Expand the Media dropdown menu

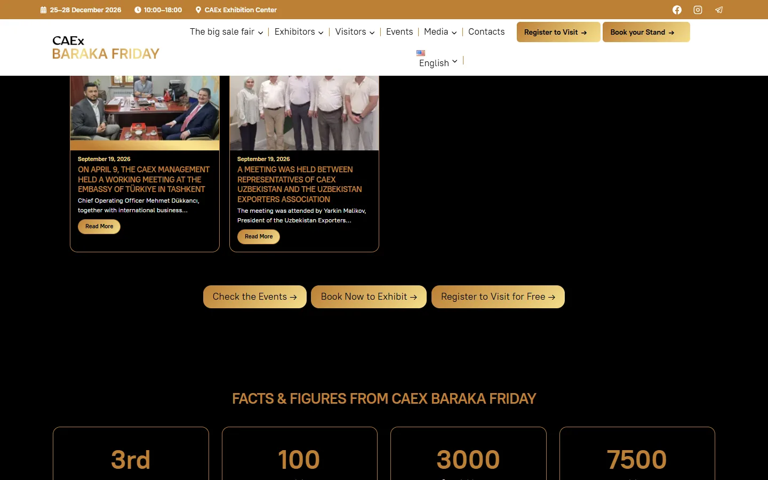[x=440, y=32]
